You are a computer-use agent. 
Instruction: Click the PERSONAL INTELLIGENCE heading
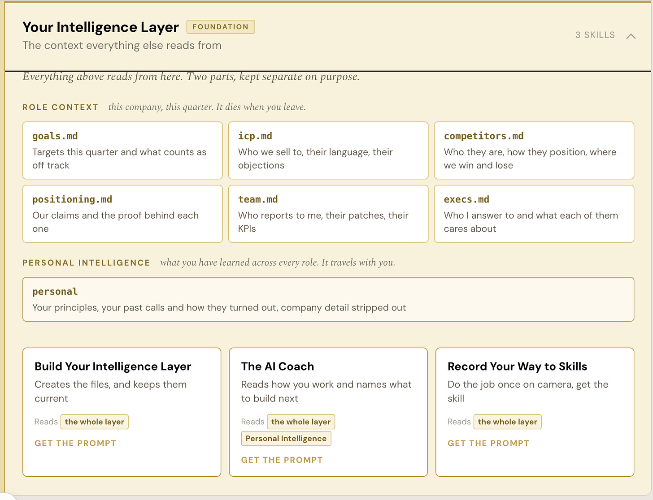(87, 263)
